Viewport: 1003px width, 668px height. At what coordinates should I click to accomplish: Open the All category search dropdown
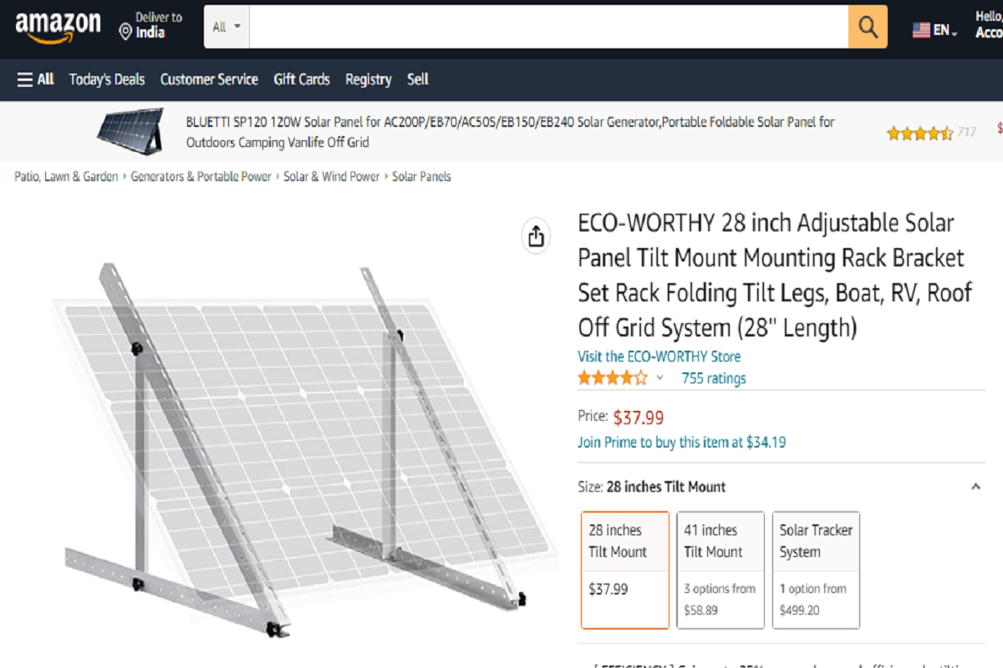(x=226, y=26)
